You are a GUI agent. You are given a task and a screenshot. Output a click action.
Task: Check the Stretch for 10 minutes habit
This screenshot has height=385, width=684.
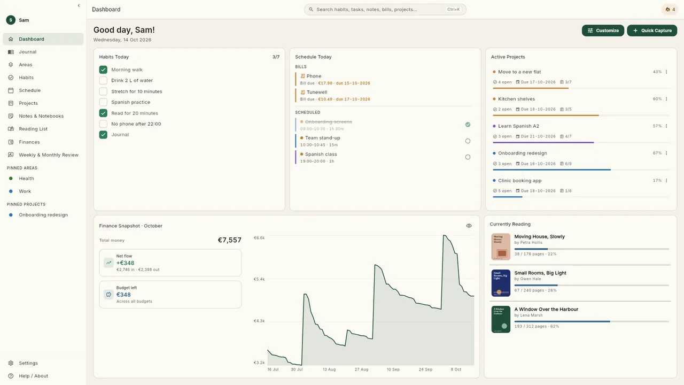coord(103,91)
